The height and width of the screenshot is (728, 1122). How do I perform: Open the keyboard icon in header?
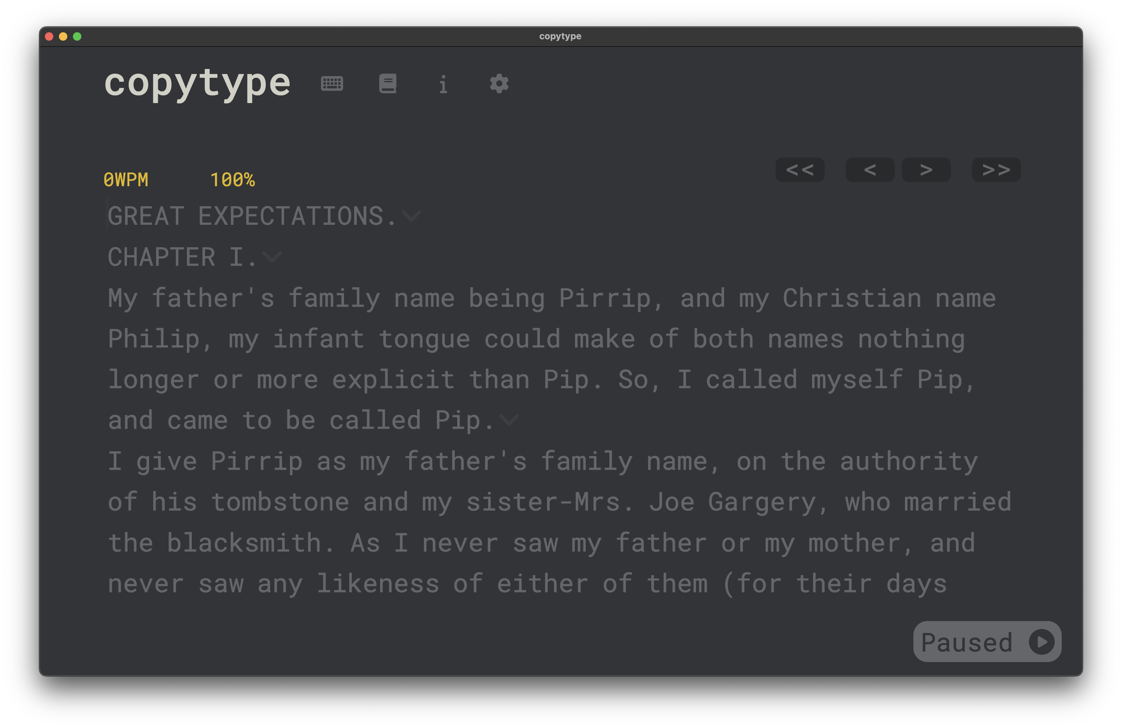click(x=332, y=84)
